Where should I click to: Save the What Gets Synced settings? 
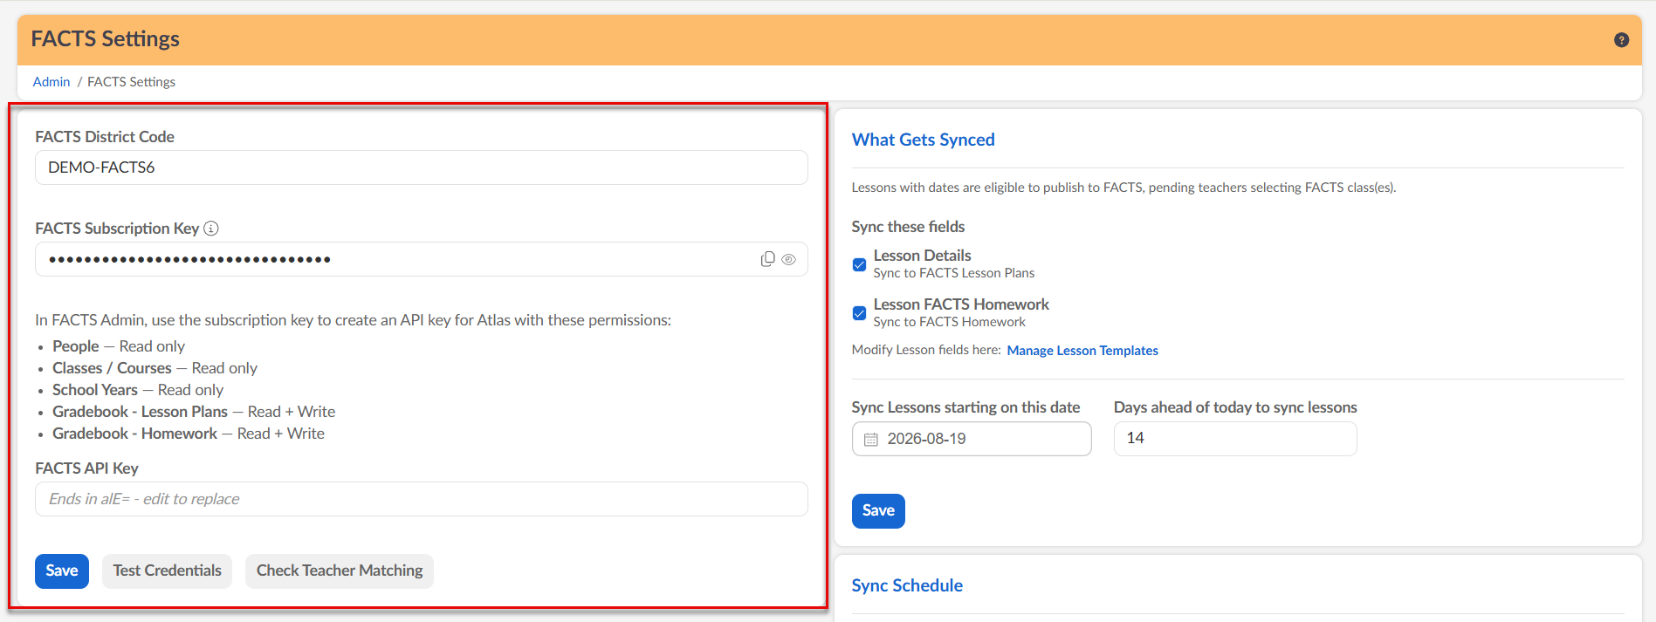tap(878, 511)
